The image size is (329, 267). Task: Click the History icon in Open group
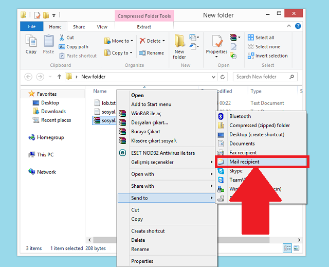[233, 56]
